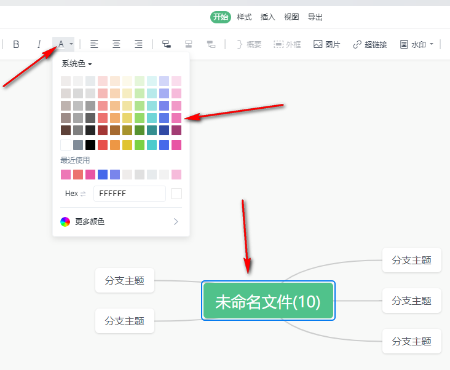
Task: Pick the bright green swatch in bottom row
Action: pos(140,145)
